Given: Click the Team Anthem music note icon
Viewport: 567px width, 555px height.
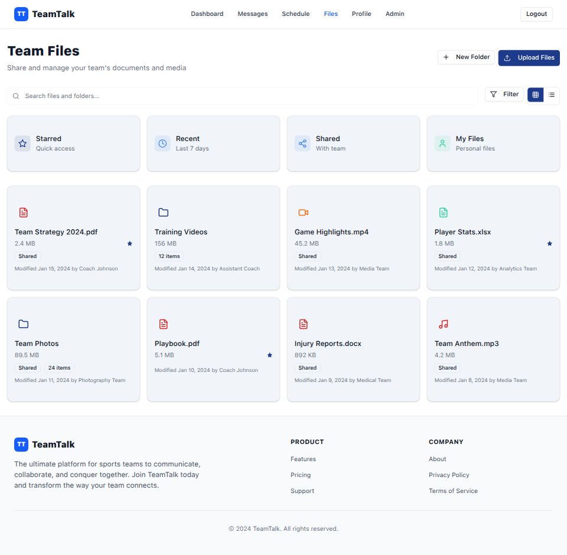Looking at the screenshot, I should click(x=444, y=324).
